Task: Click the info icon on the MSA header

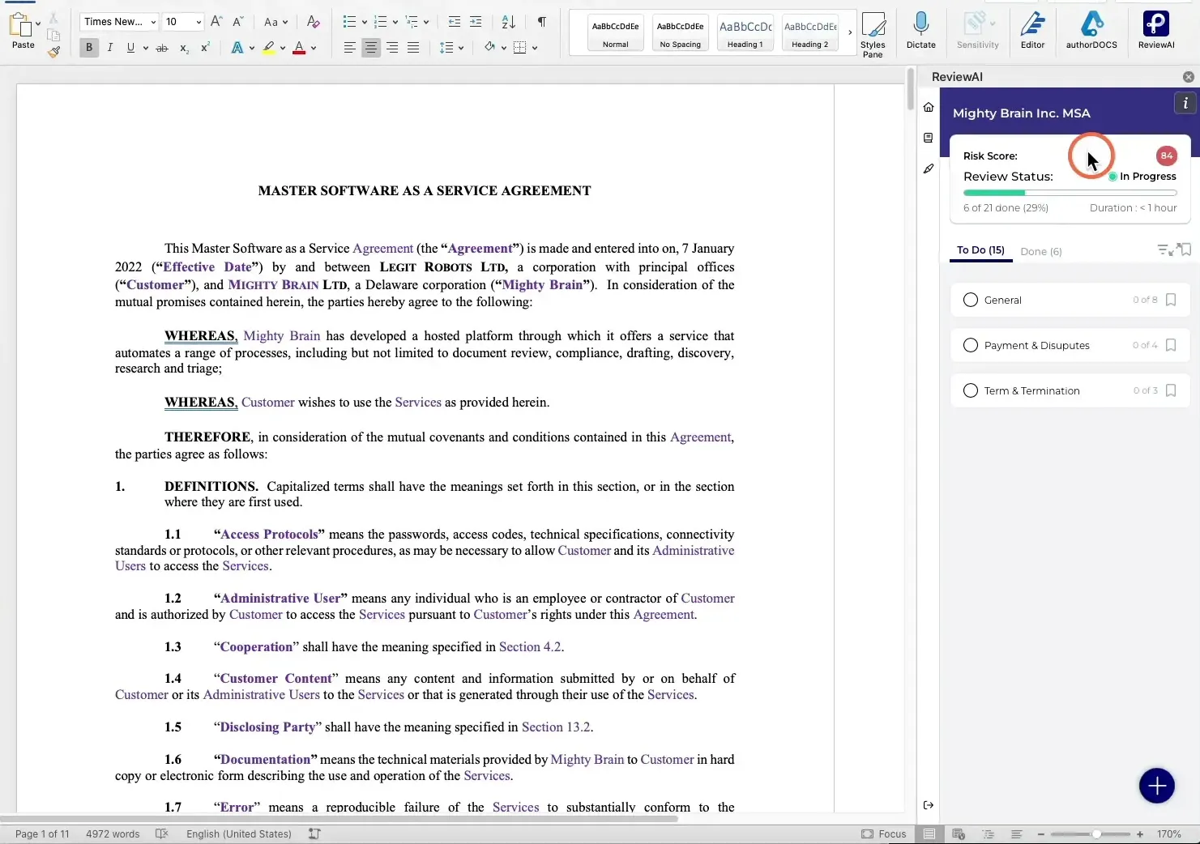Action: (1185, 103)
